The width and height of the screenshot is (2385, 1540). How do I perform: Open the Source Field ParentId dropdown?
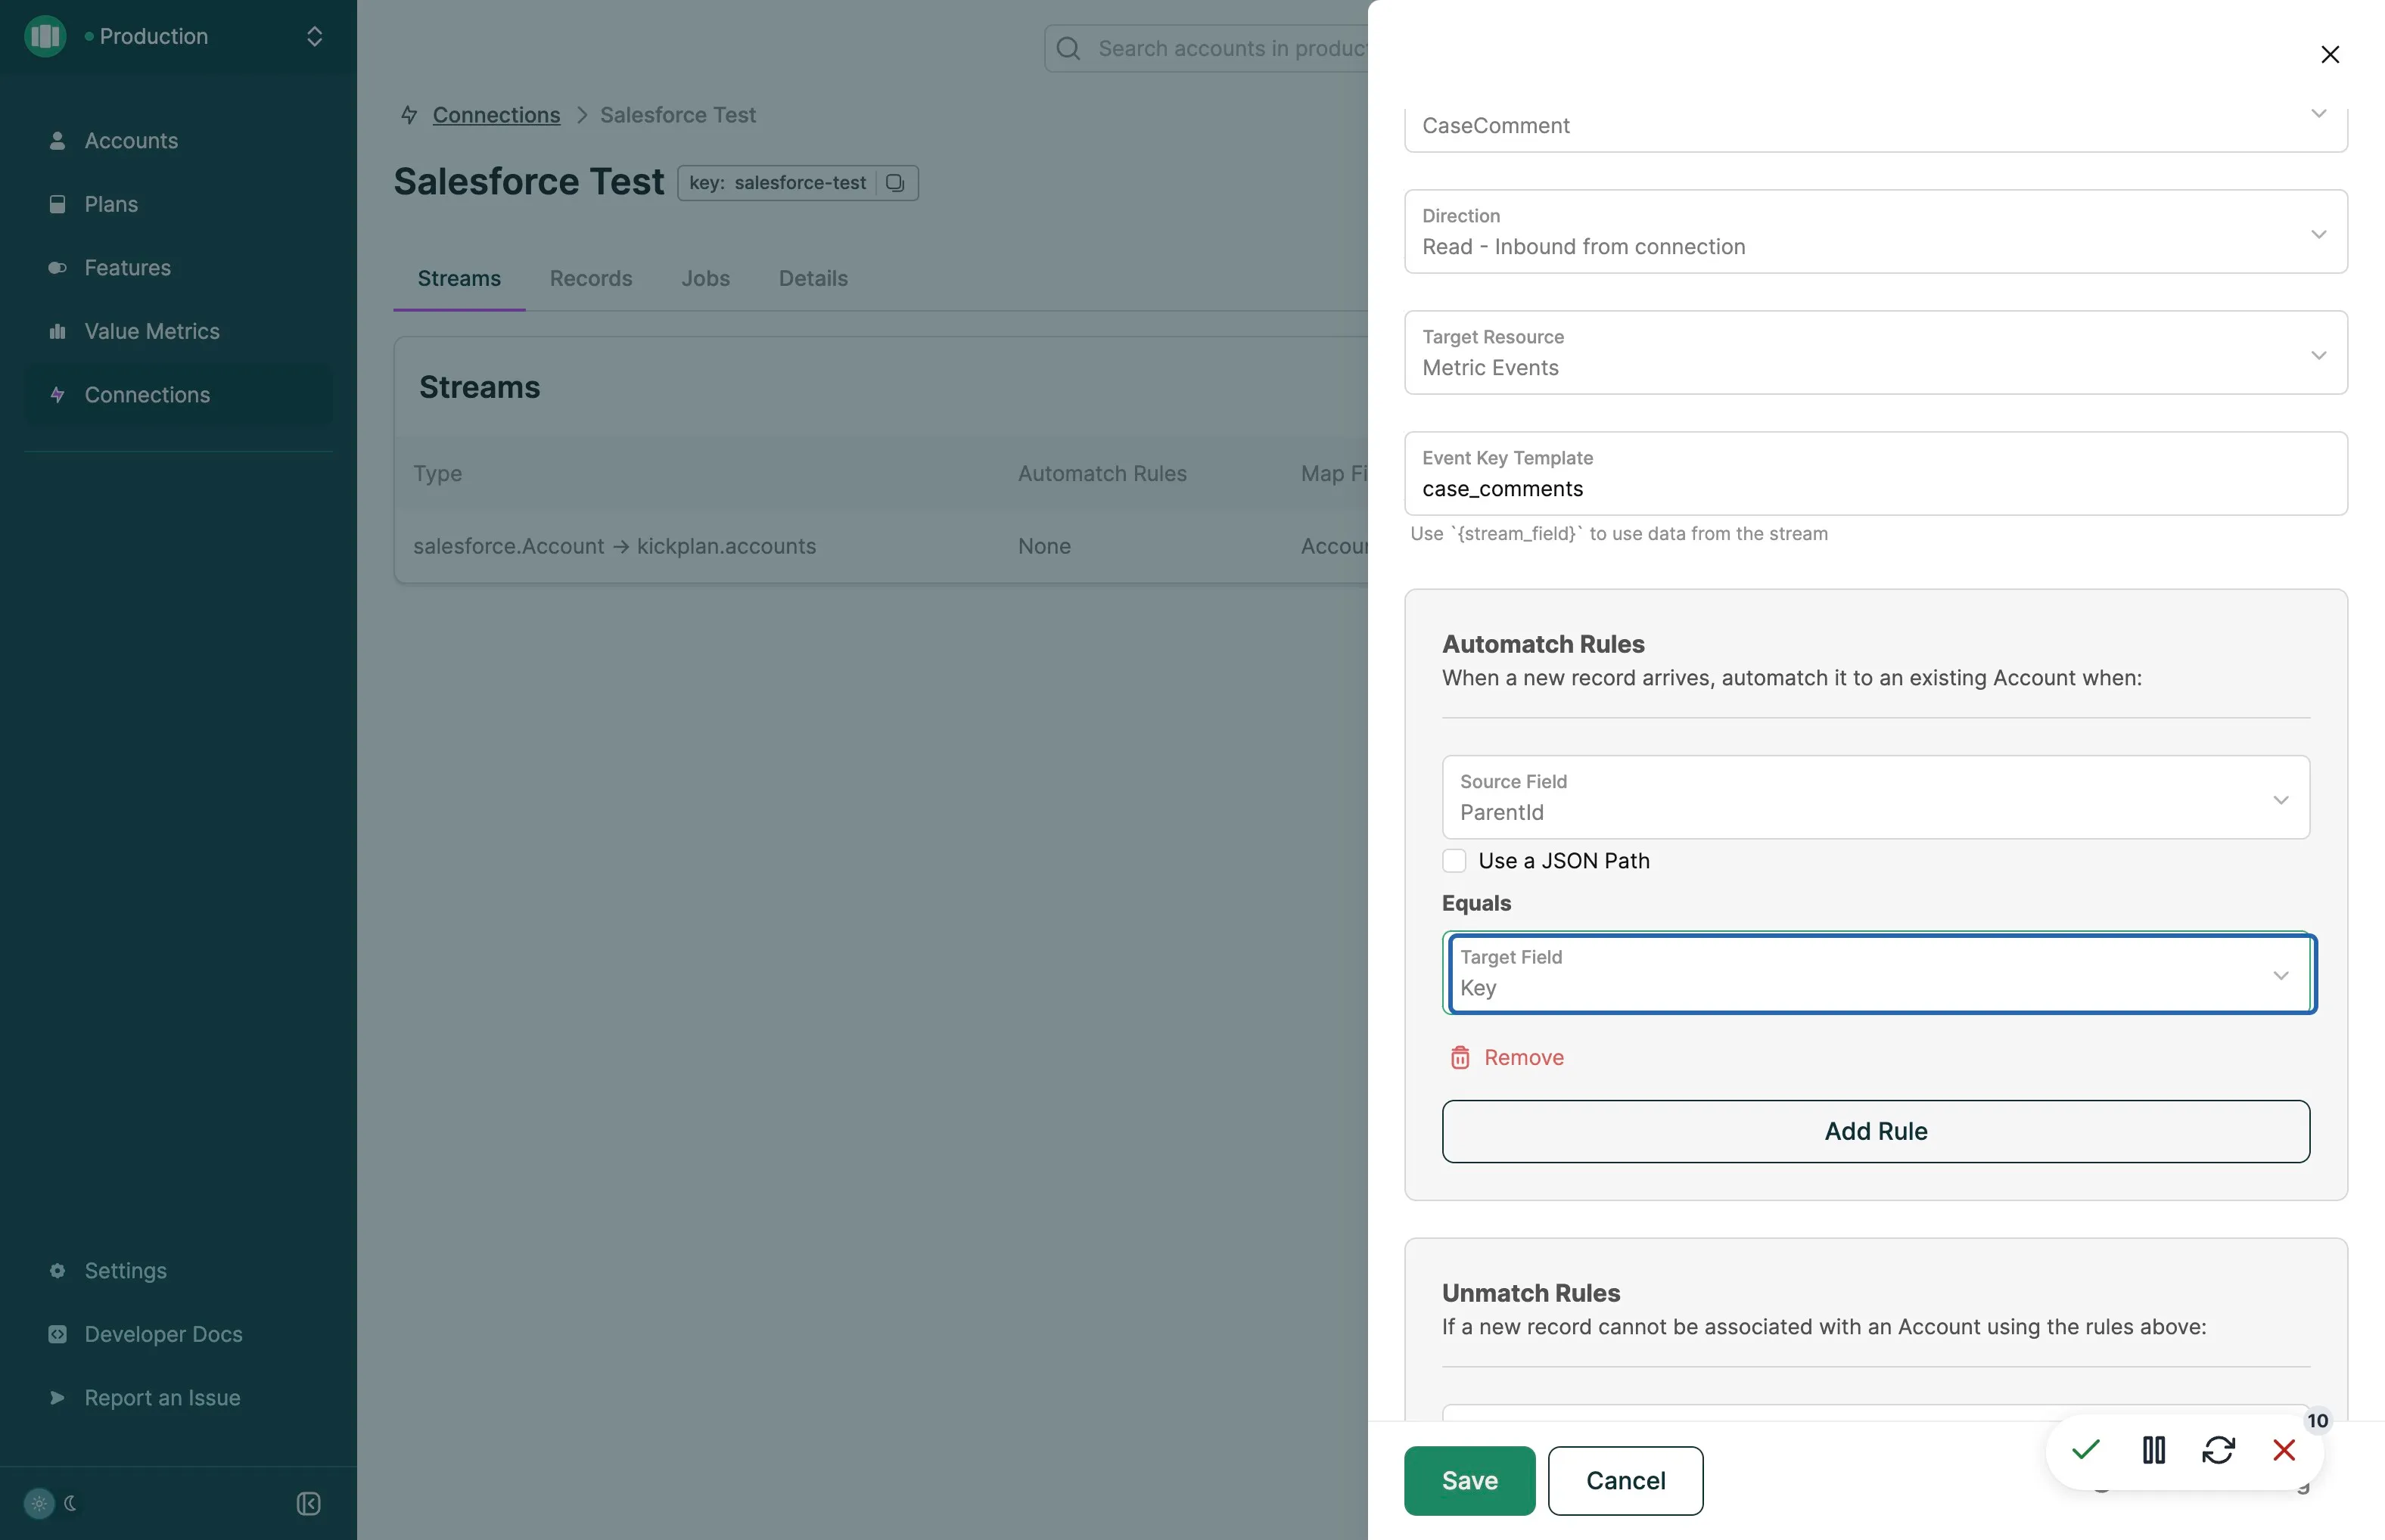1876,797
